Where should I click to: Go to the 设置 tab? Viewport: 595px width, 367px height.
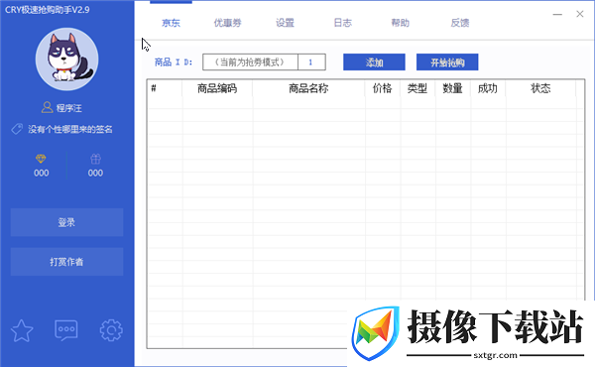click(285, 23)
